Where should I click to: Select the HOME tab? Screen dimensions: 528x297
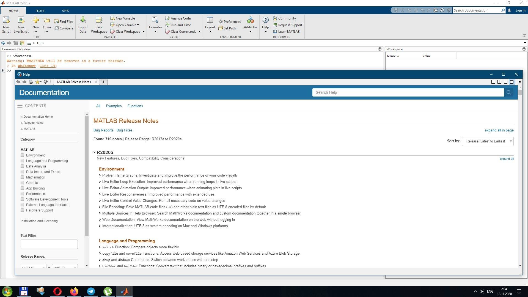[13, 10]
